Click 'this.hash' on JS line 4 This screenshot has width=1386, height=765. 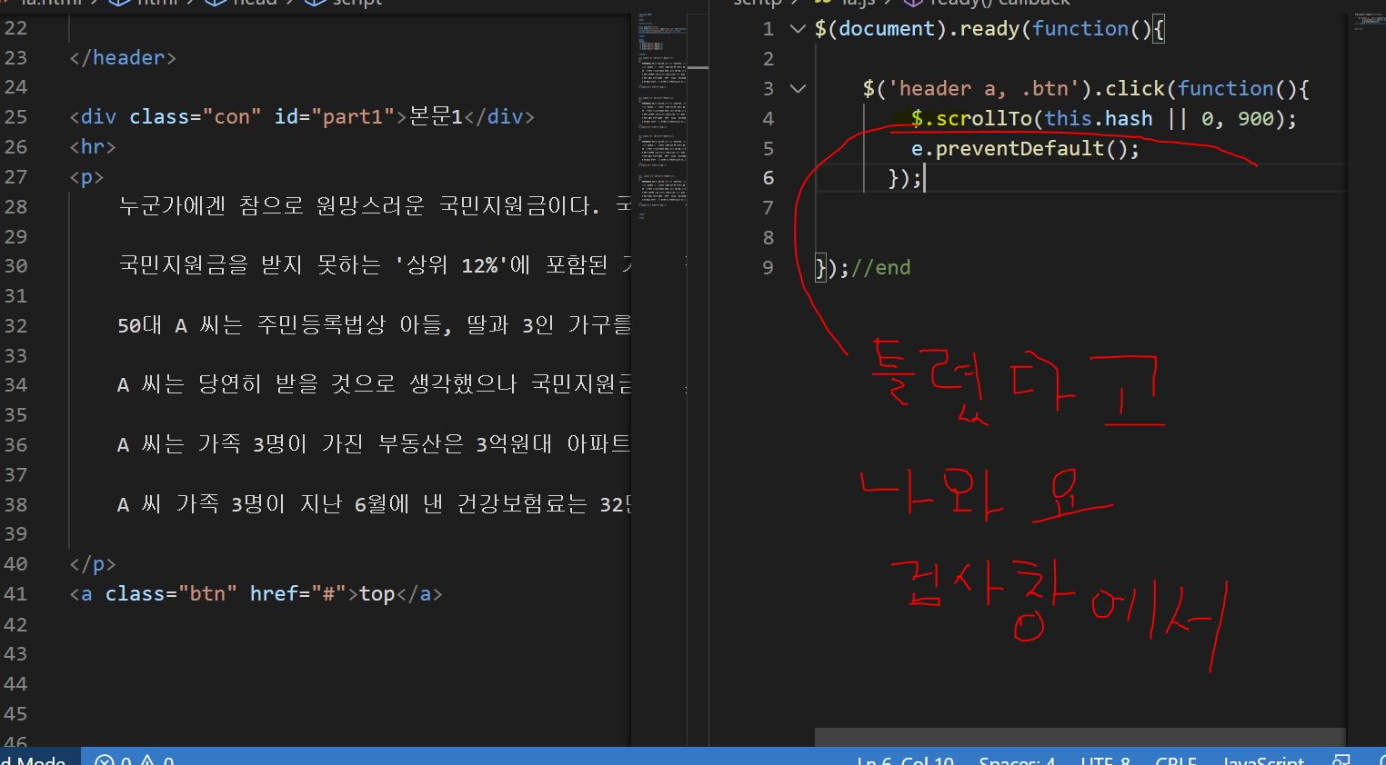point(1099,119)
